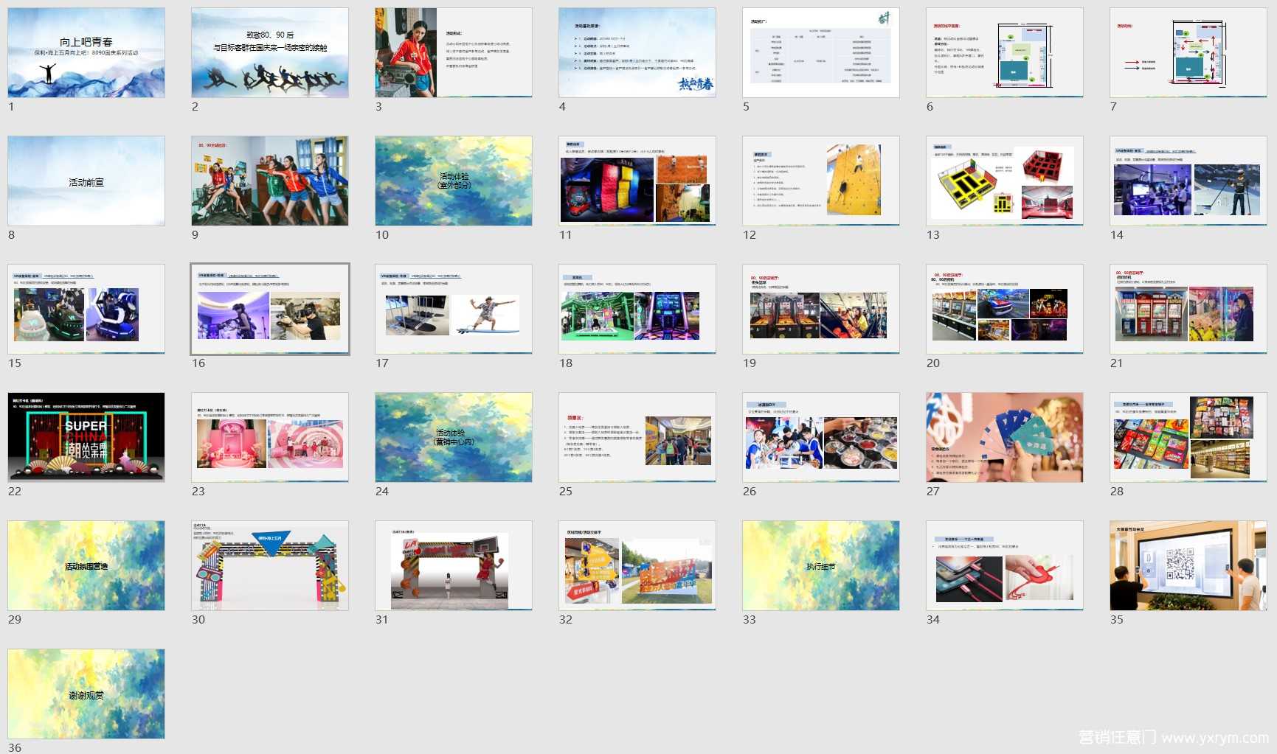Select slide 12 with yellow climbing wall

821,181
